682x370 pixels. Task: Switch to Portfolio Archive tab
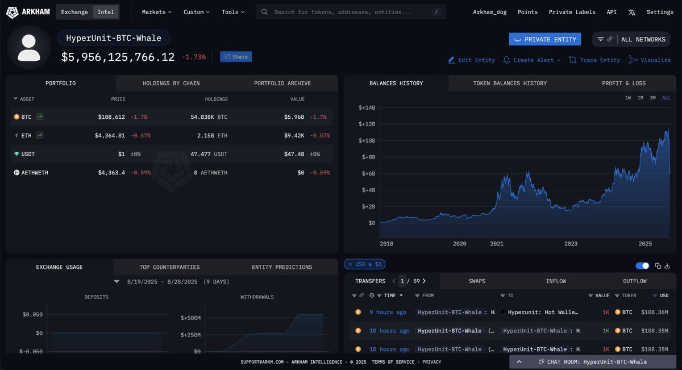[x=282, y=83]
